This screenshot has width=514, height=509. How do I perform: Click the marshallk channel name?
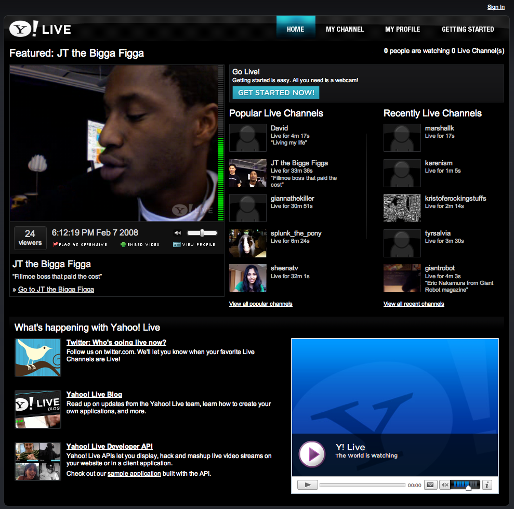(x=439, y=128)
